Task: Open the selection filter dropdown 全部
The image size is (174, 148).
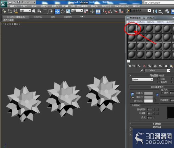Action: pos(25,11)
